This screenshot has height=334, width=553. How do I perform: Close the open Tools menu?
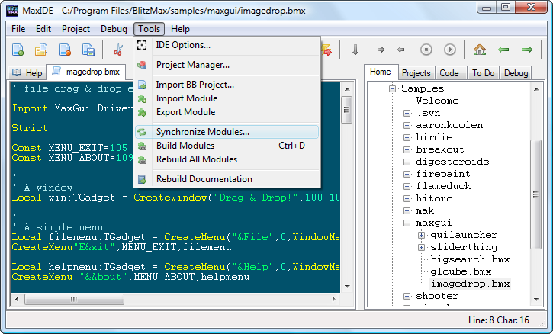click(x=150, y=29)
